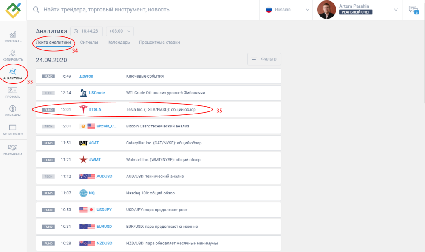The image size is (425, 252).
Task: Open the Торговать sidebar section
Action: pyautogui.click(x=13, y=37)
